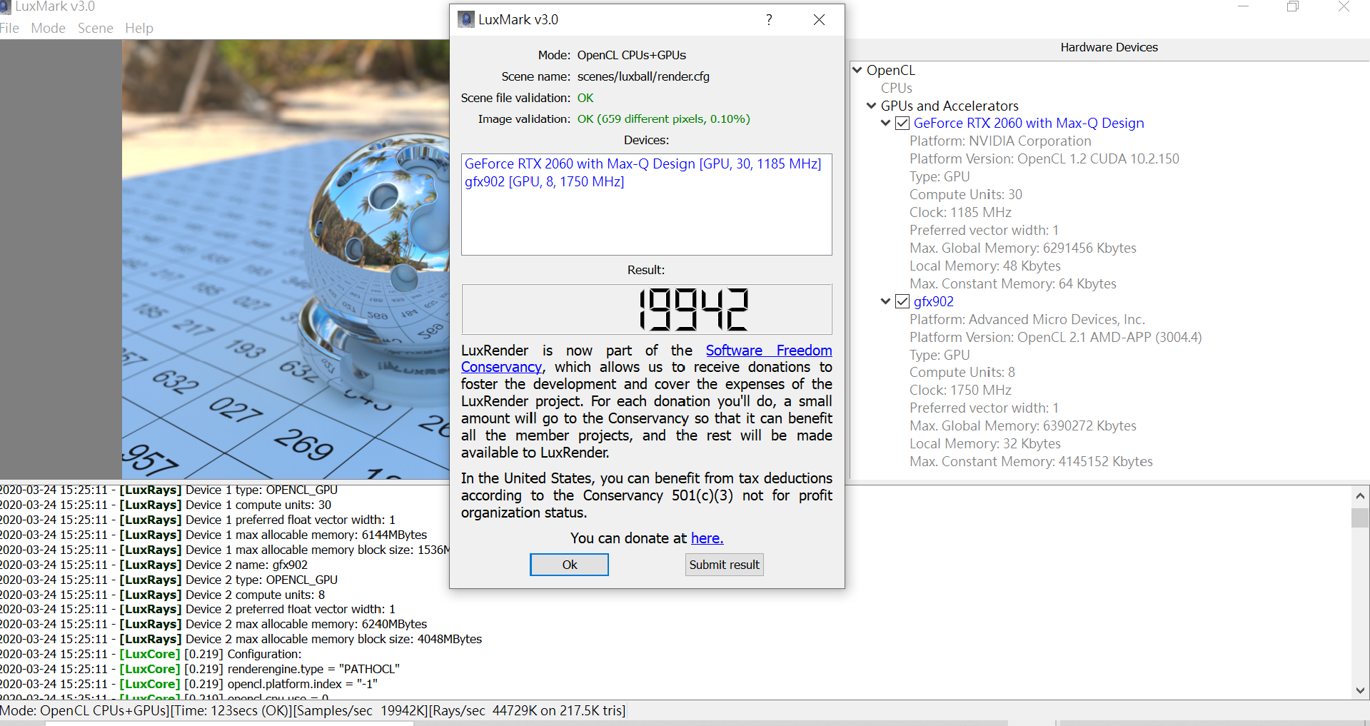Close the LuxMark v3.0 result dialog

click(x=819, y=20)
